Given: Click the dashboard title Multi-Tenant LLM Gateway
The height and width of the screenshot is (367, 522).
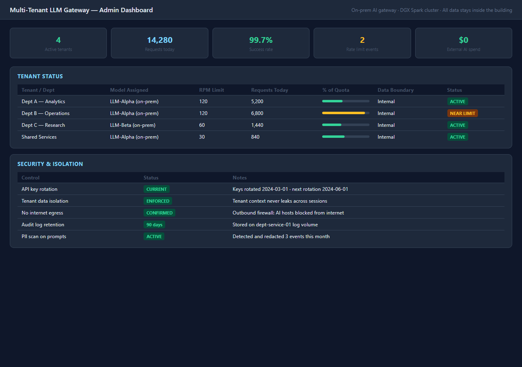Looking at the screenshot, I should pos(81,10).
